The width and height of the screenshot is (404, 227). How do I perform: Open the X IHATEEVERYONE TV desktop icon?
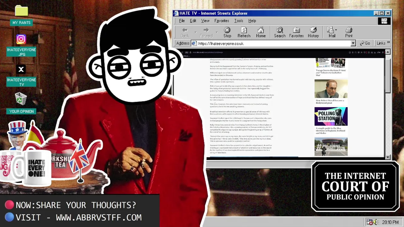[21, 70]
